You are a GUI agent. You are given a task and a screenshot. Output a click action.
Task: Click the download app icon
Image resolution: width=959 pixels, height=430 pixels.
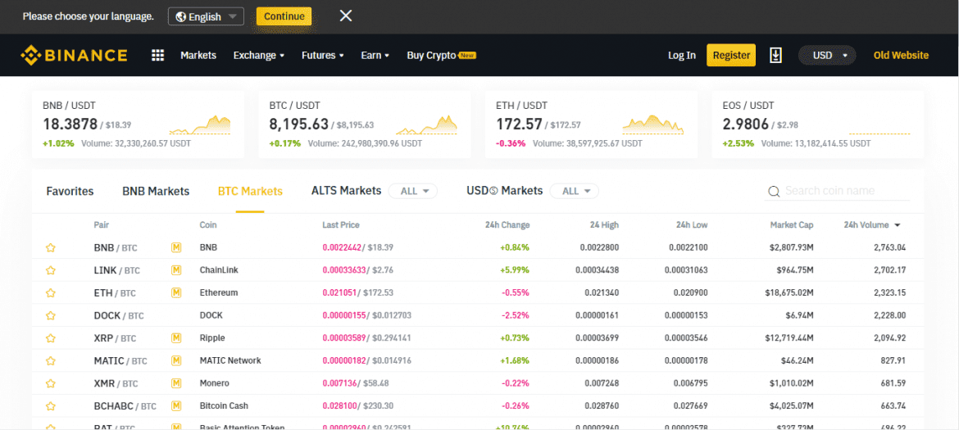pos(775,55)
